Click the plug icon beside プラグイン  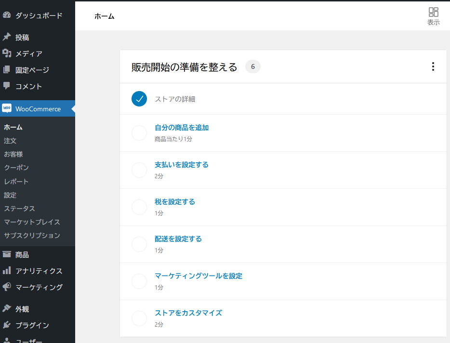(7, 325)
